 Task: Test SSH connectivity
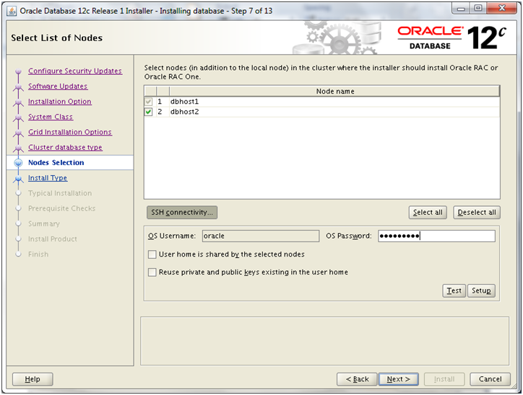click(x=454, y=290)
